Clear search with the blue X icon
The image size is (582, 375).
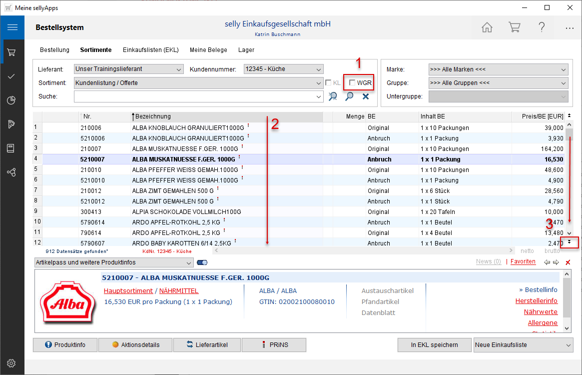366,96
